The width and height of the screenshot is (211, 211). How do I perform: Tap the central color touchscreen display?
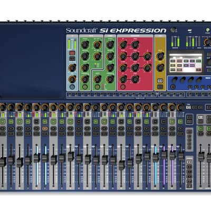tap(186, 62)
